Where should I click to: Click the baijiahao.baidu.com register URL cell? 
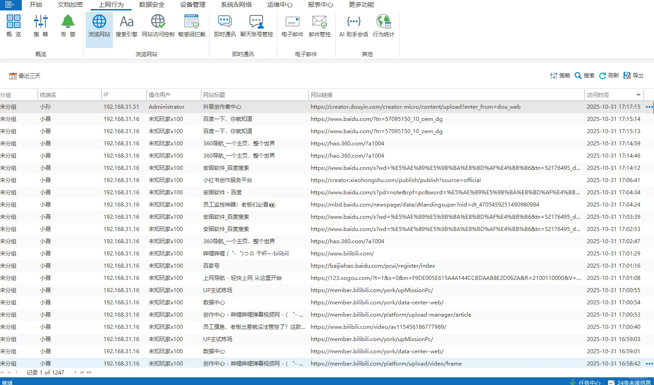(x=447, y=266)
